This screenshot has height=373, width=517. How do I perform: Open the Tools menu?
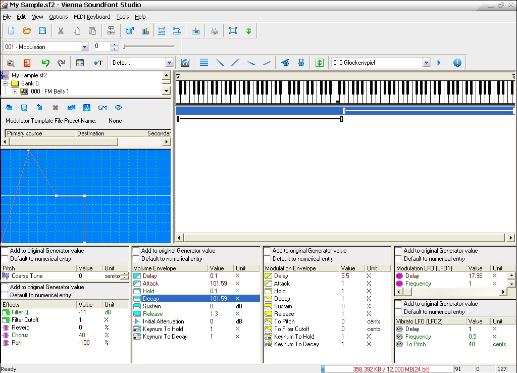point(123,17)
